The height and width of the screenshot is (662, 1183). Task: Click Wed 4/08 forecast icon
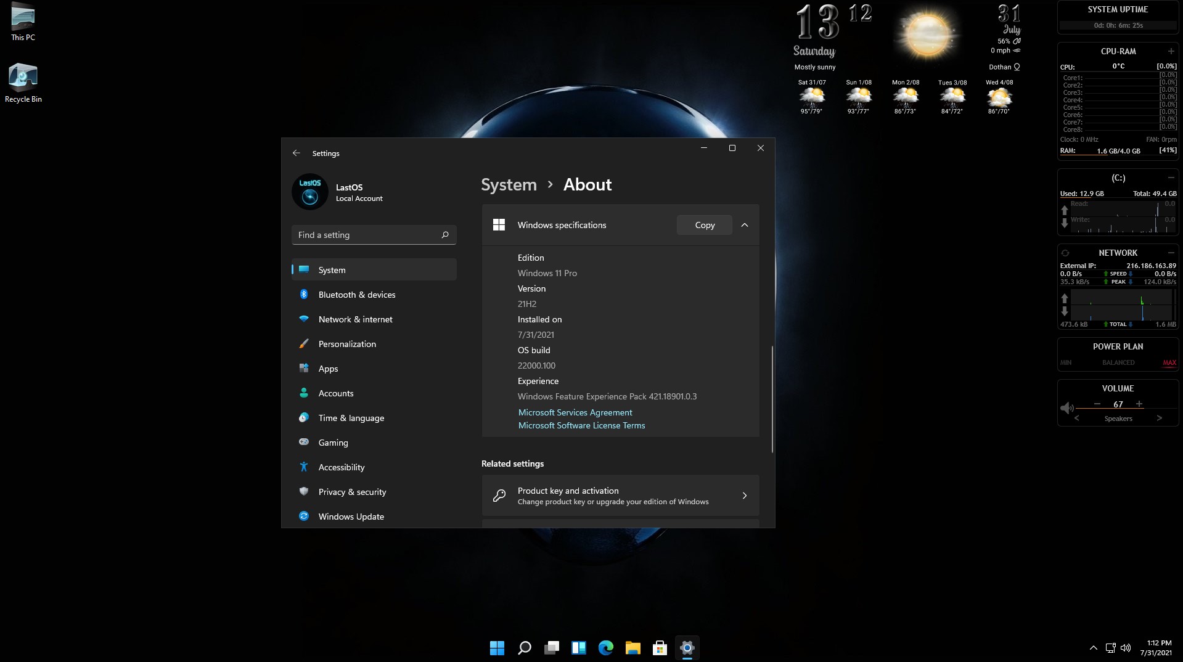(x=999, y=97)
